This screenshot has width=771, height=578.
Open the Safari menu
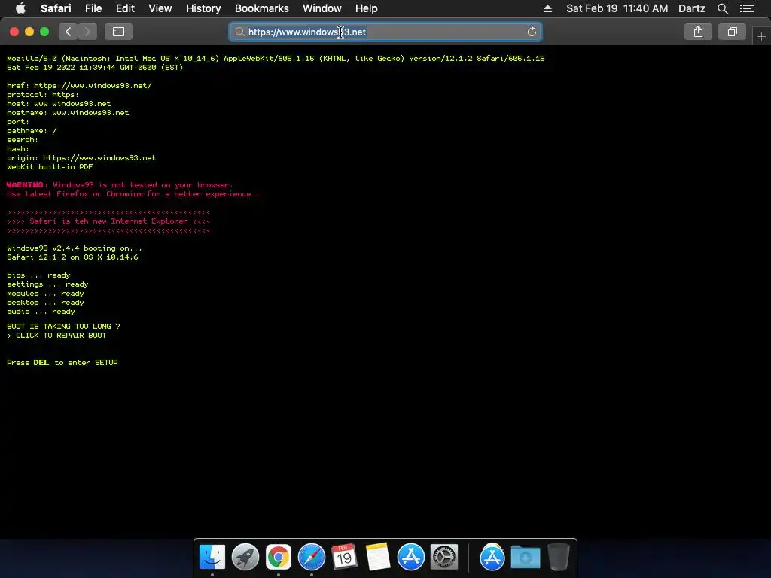pos(56,8)
